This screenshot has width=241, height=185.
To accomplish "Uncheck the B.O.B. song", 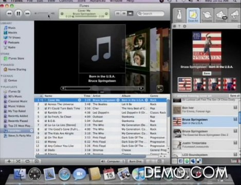I will pos(46,121).
